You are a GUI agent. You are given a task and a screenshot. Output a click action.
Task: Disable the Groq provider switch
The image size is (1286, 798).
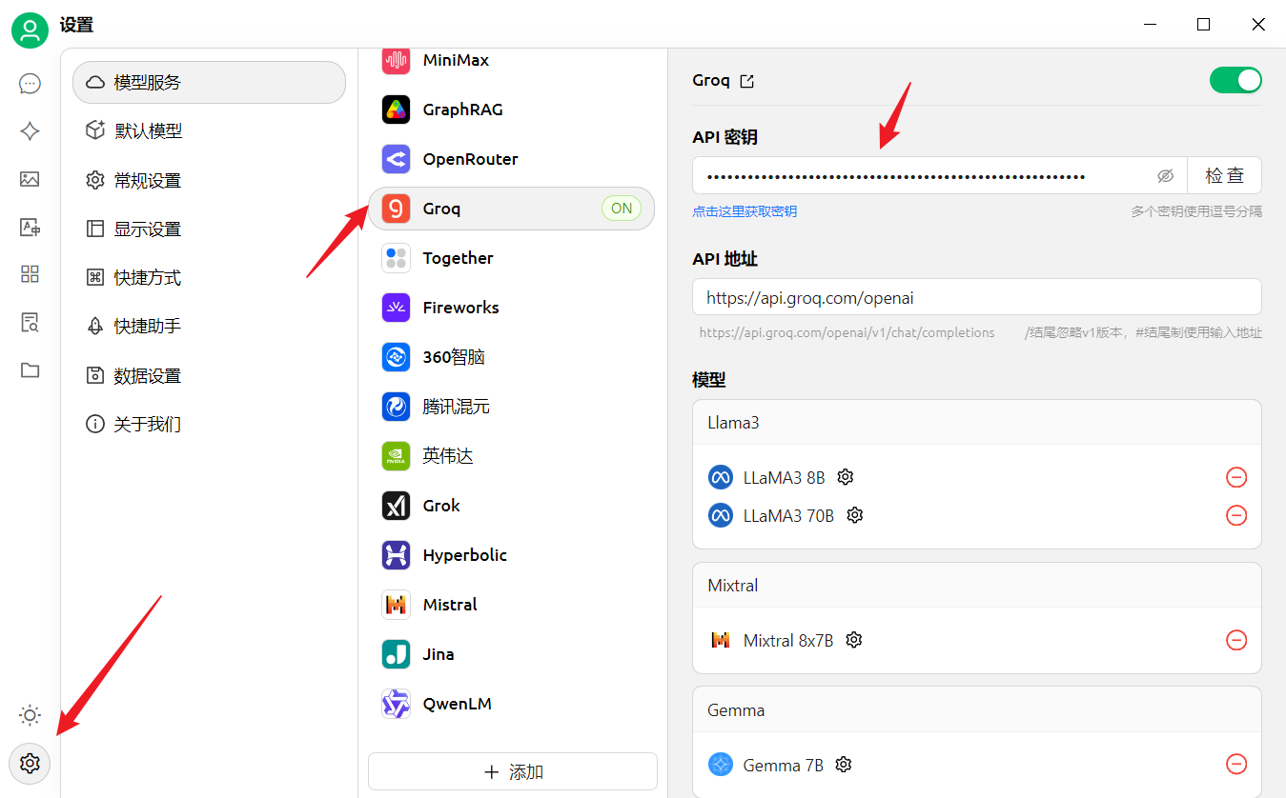[x=1235, y=80]
